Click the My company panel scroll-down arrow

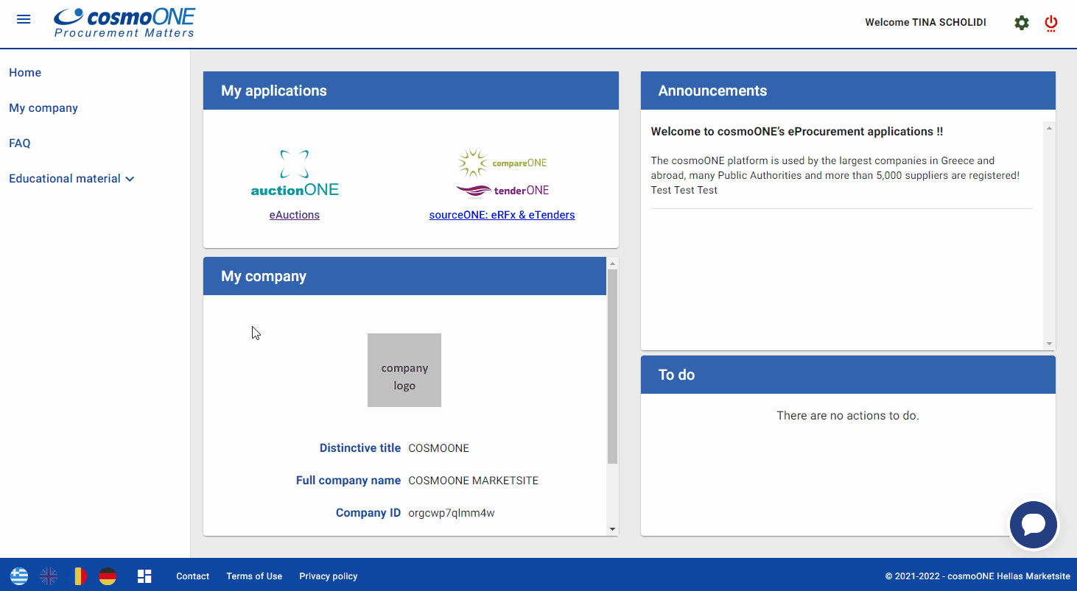[x=612, y=528]
